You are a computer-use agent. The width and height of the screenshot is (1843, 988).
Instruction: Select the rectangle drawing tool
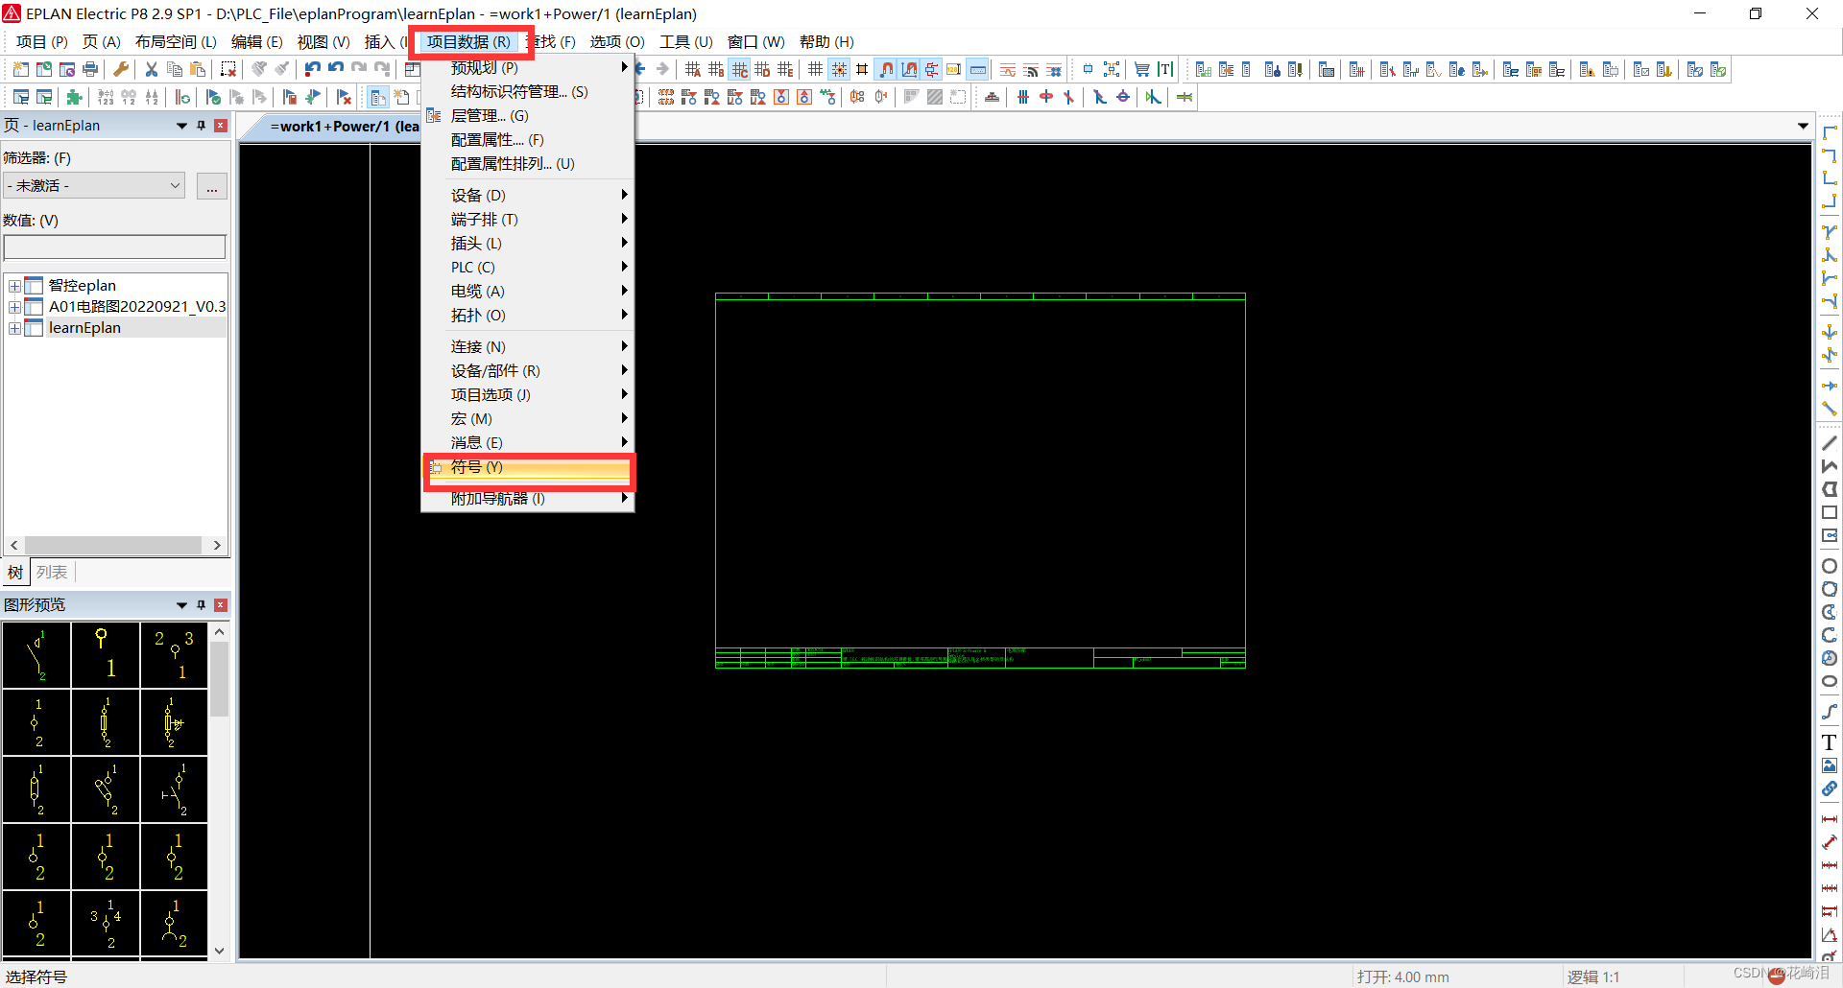1830,512
